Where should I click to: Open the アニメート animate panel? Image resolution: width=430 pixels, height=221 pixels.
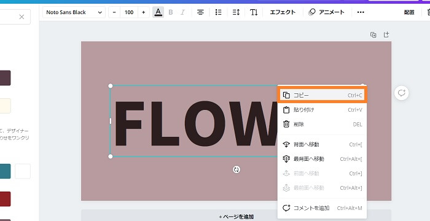pos(326,12)
